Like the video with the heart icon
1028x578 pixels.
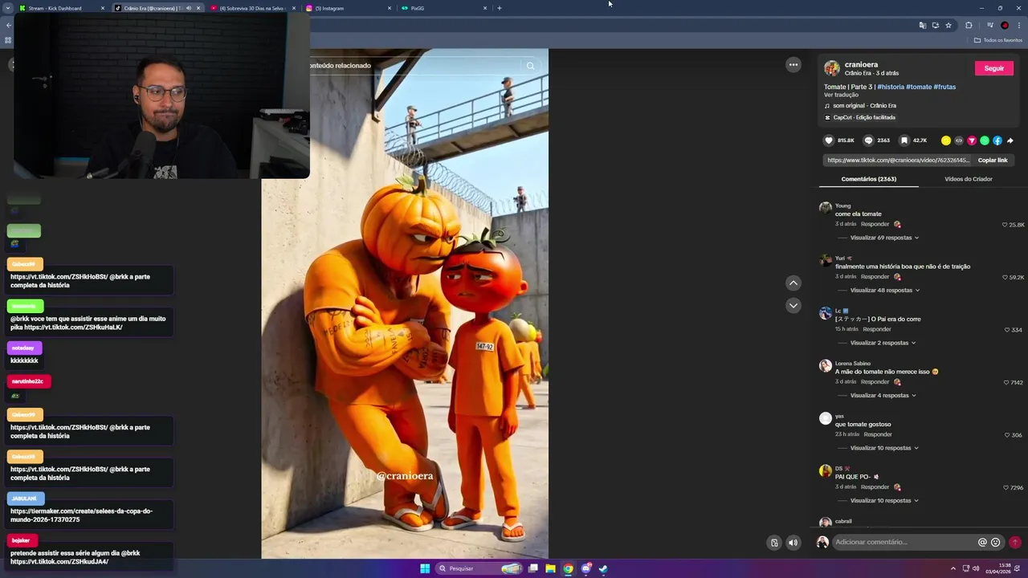pyautogui.click(x=829, y=140)
